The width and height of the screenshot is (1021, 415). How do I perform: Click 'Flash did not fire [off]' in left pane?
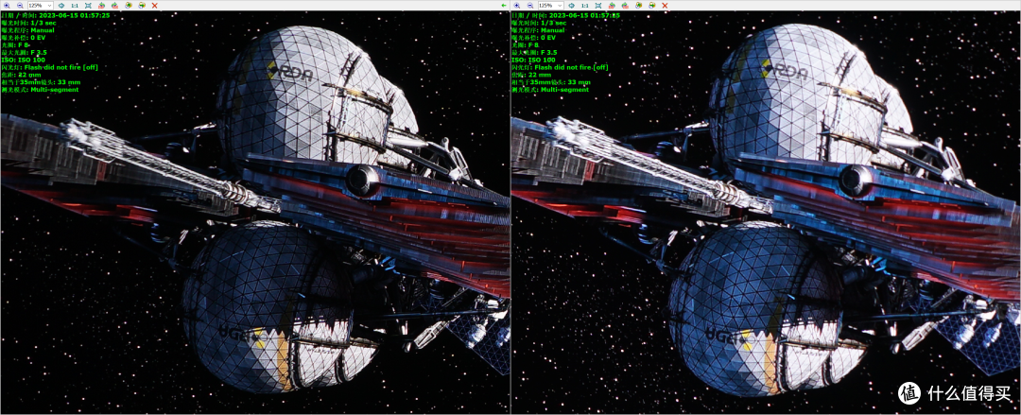[x=60, y=67]
